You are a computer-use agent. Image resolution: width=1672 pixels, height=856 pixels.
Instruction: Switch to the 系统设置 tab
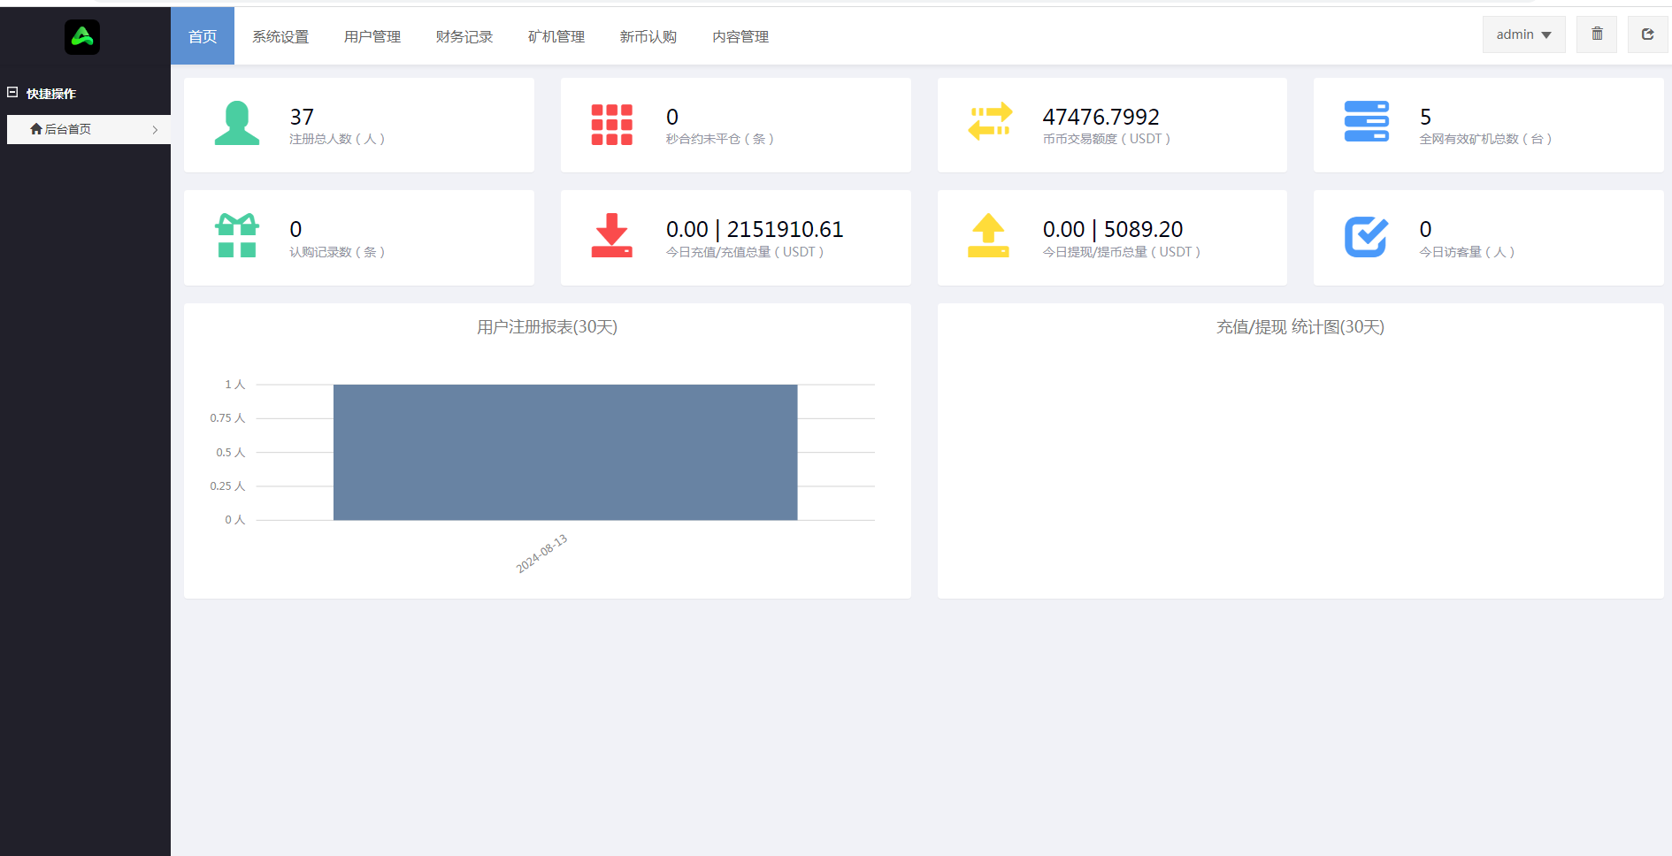click(280, 36)
